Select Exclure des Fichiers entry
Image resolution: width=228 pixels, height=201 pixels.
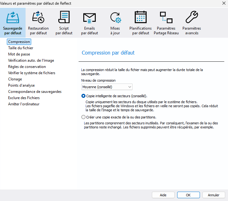(x=24, y=98)
